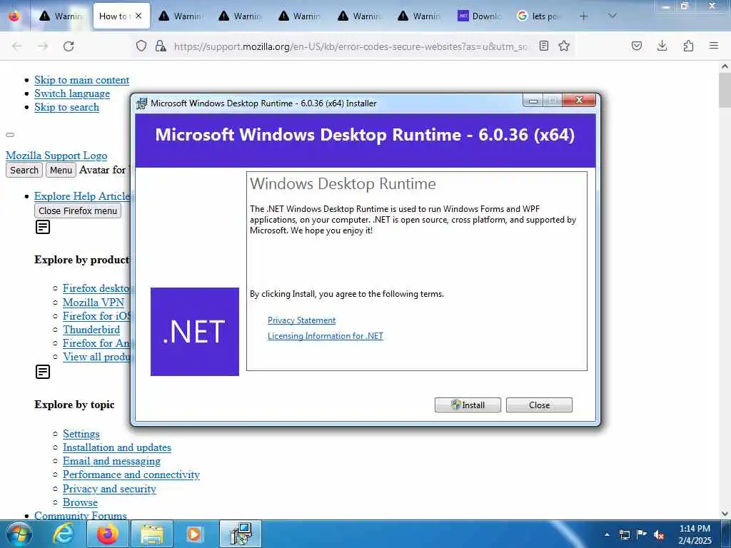
Task: Switch to the Download tab
Action: click(x=479, y=16)
